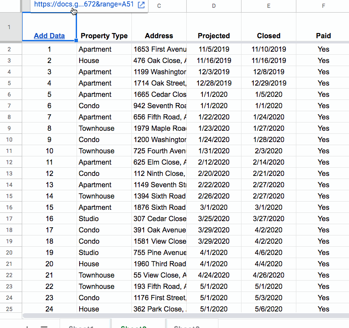Image resolution: width=349 pixels, height=328 pixels.
Task: Click the Projected date 2/12/2020
Action: pos(214,162)
